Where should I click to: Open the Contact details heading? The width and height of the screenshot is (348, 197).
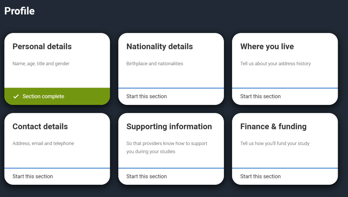[x=40, y=126]
